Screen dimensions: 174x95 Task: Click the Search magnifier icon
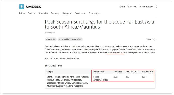tap(128, 7)
